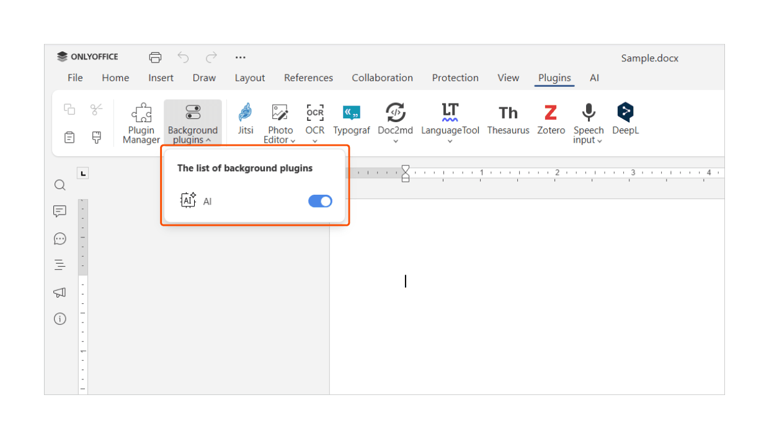The height and width of the screenshot is (439, 769).
Task: Click the ONLYOFFICE logo
Action: pos(87,56)
